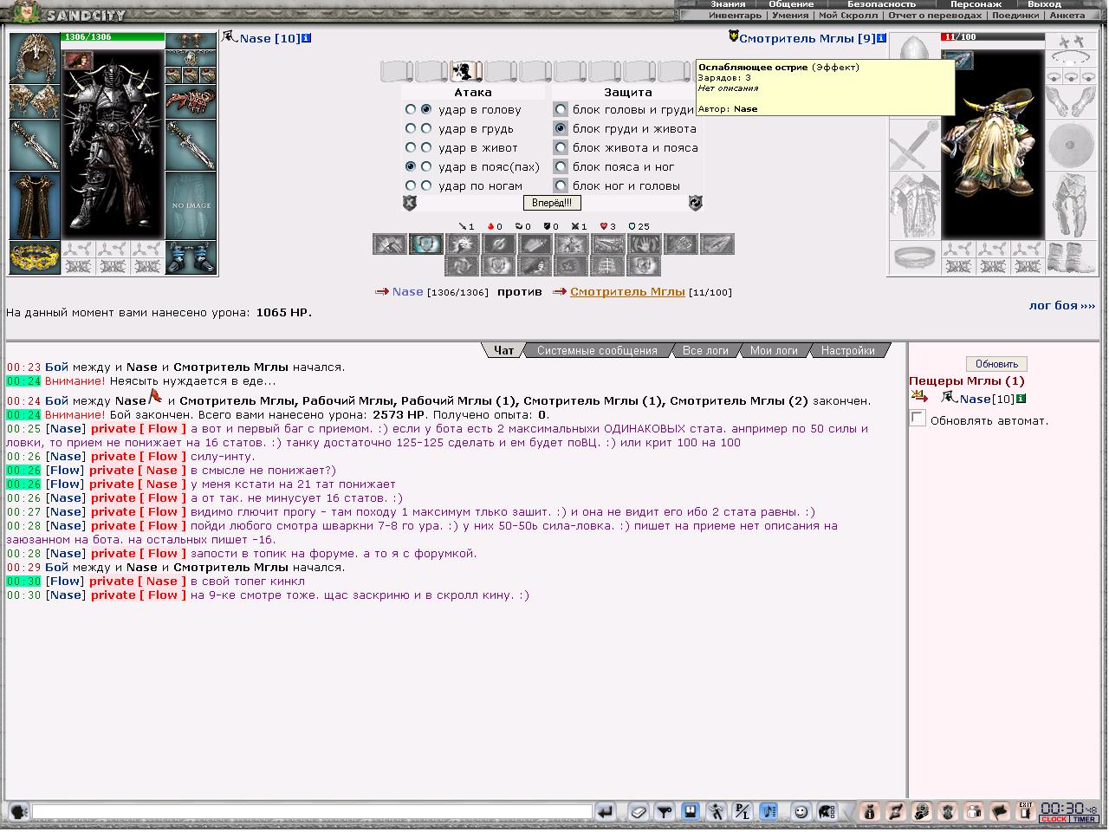Screen dimensions: 1109x832
Task: Switch to the Мои логи tab
Action: coord(774,350)
